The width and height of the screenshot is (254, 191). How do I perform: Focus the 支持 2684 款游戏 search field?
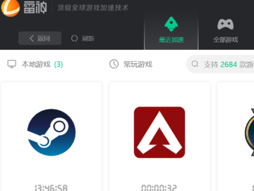220,64
